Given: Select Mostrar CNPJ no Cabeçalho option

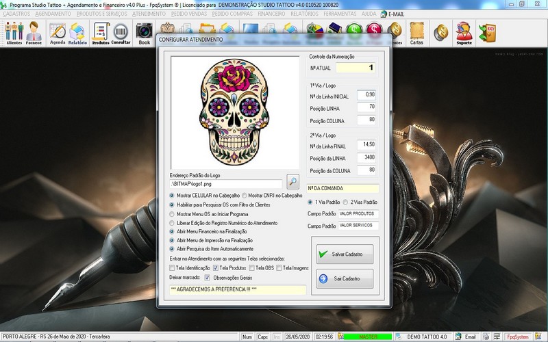Looking at the screenshot, I should (x=244, y=195).
